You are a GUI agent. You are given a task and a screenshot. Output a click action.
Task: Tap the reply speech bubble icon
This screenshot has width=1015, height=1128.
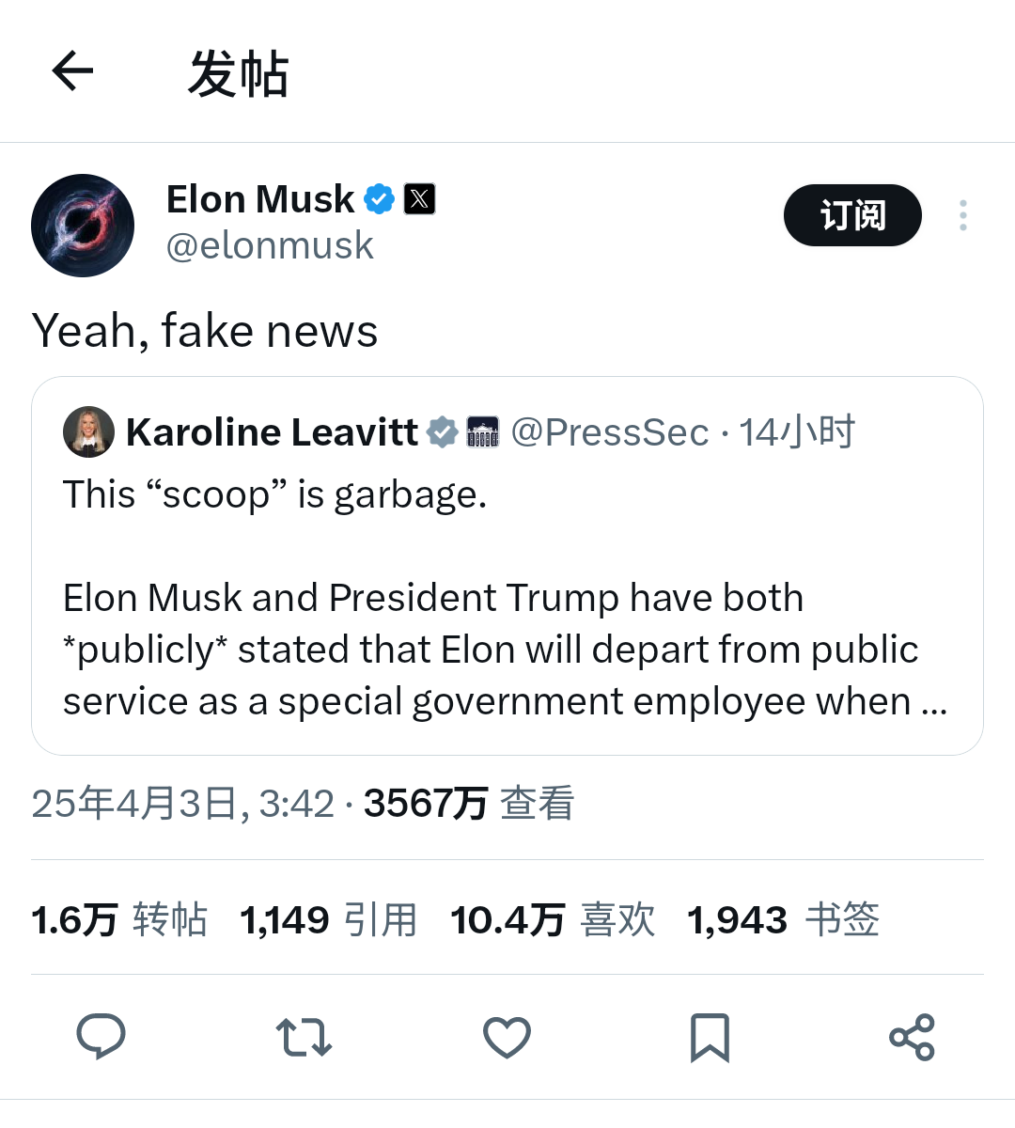[x=101, y=1037]
